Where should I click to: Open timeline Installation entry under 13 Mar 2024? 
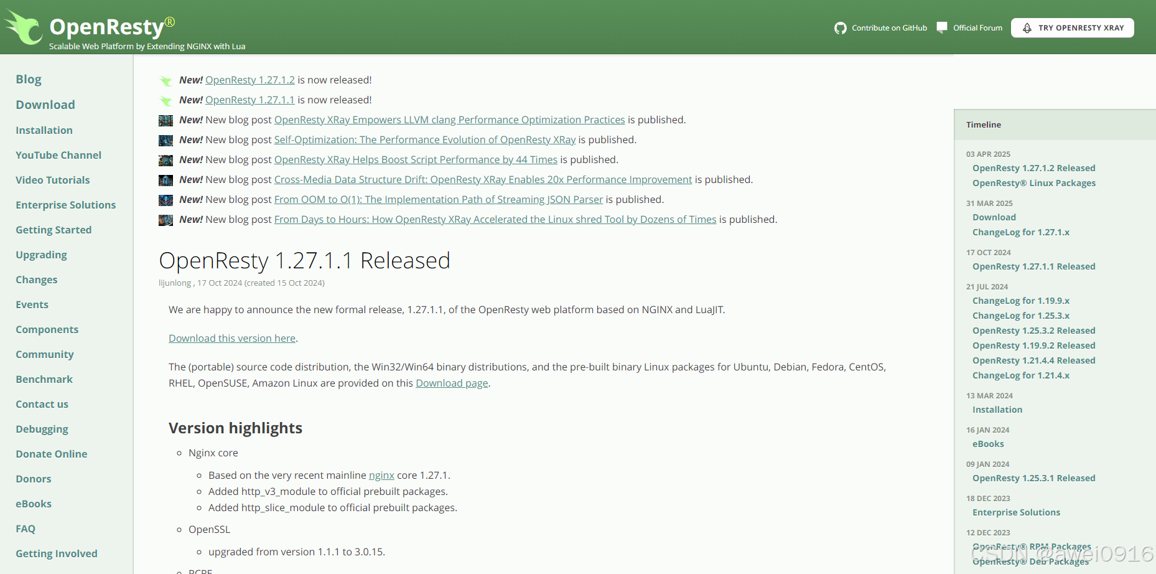pos(997,410)
